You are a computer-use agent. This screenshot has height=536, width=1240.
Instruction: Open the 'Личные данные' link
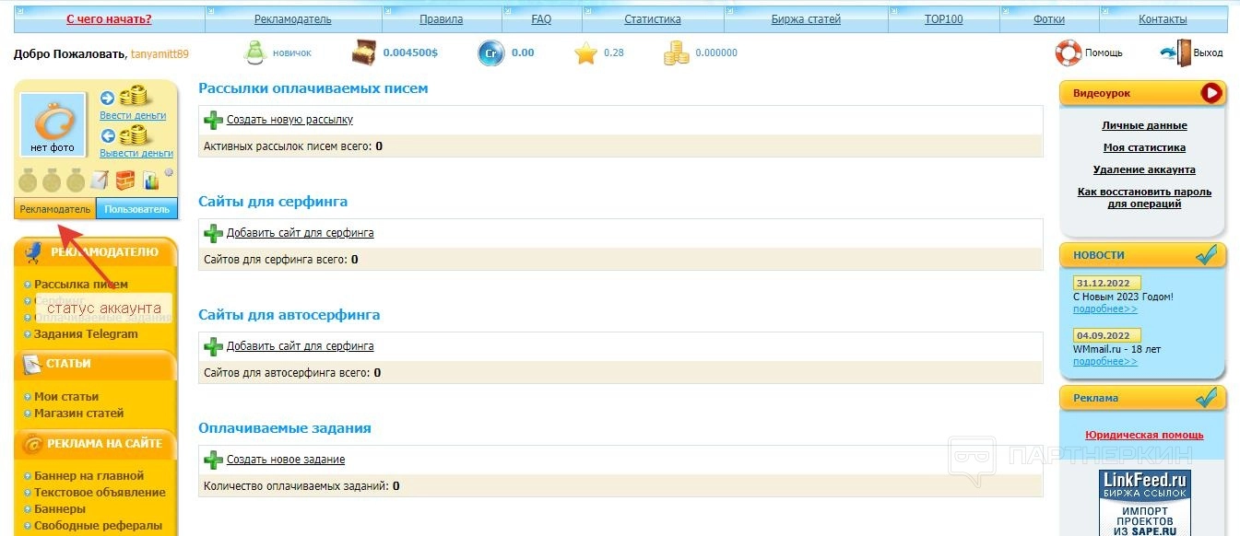[1144, 125]
